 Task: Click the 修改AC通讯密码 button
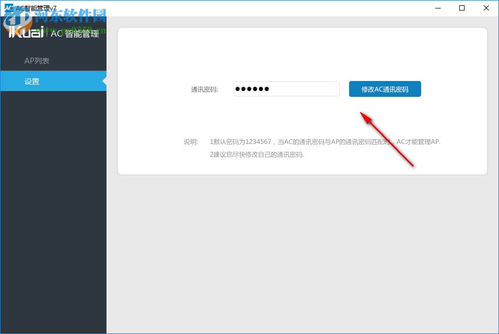385,88
